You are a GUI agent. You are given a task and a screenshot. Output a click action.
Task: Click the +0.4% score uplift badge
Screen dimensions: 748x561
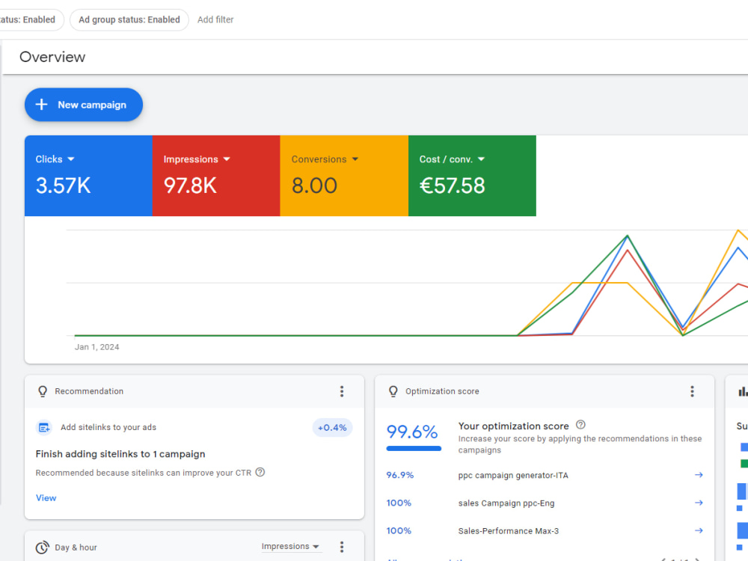[x=333, y=427]
